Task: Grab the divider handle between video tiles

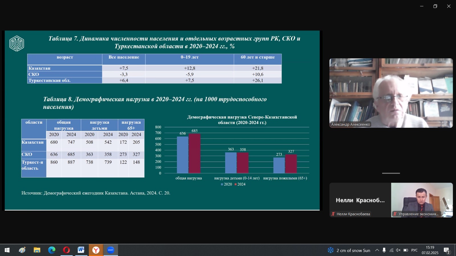Action: tap(391, 173)
